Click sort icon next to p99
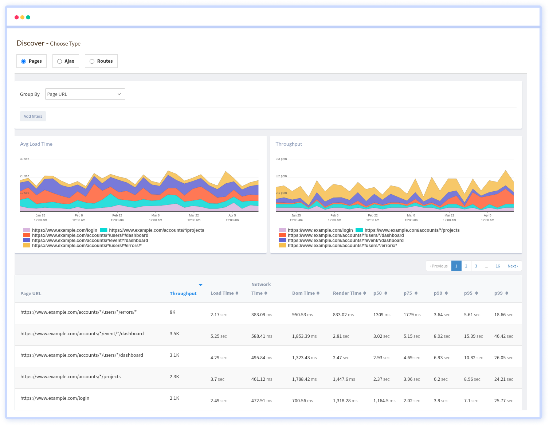This screenshot has width=549, height=426. coord(507,293)
